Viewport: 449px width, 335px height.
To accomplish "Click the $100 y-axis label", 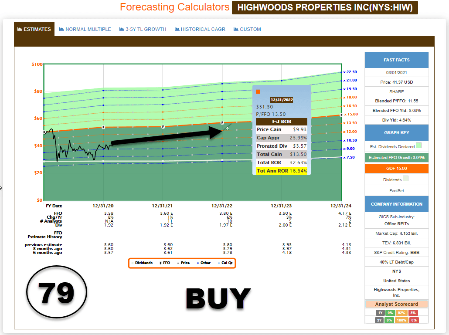I will pos(37,64).
